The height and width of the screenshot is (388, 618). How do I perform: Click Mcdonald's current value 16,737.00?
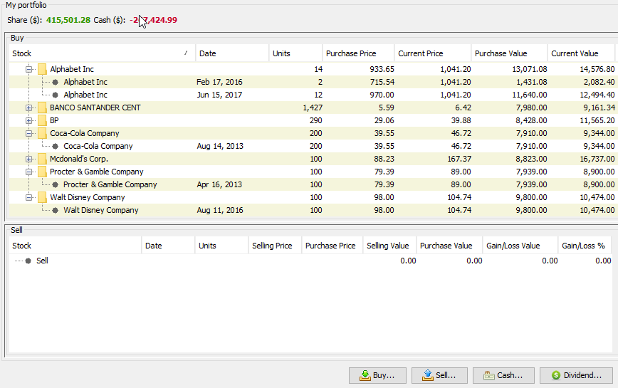pyautogui.click(x=597, y=159)
